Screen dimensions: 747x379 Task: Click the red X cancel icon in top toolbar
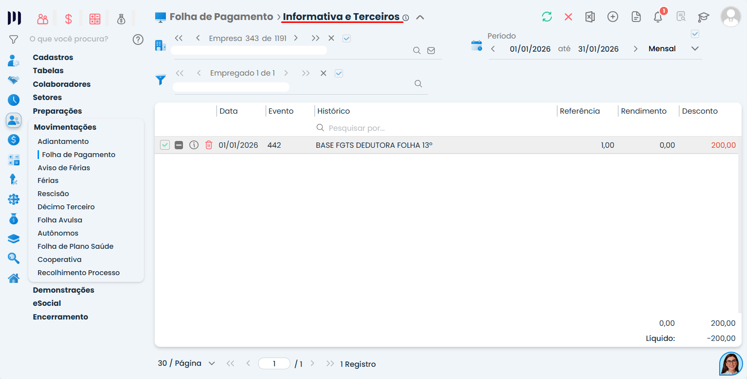pos(568,17)
